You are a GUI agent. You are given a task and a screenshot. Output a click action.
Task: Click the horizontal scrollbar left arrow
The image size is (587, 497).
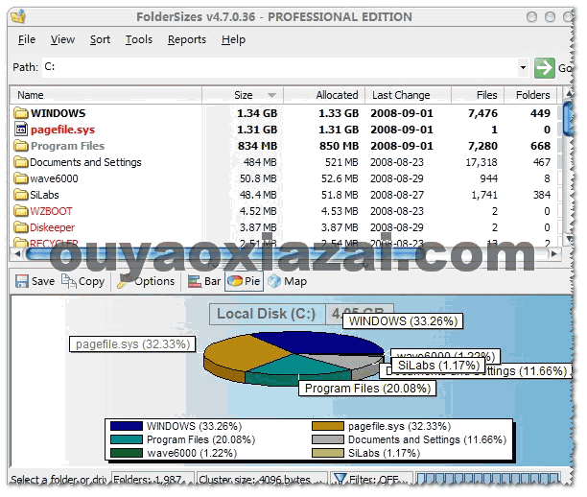click(17, 254)
